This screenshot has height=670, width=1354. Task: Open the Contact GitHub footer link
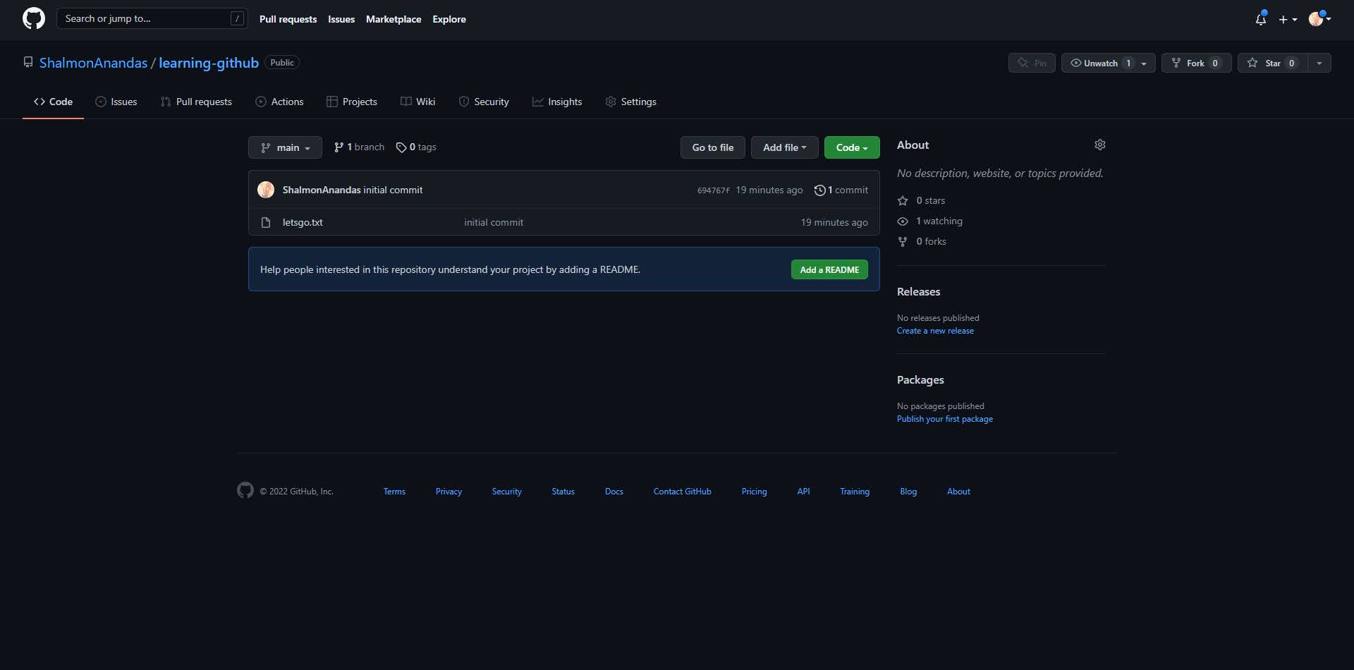coord(682,492)
